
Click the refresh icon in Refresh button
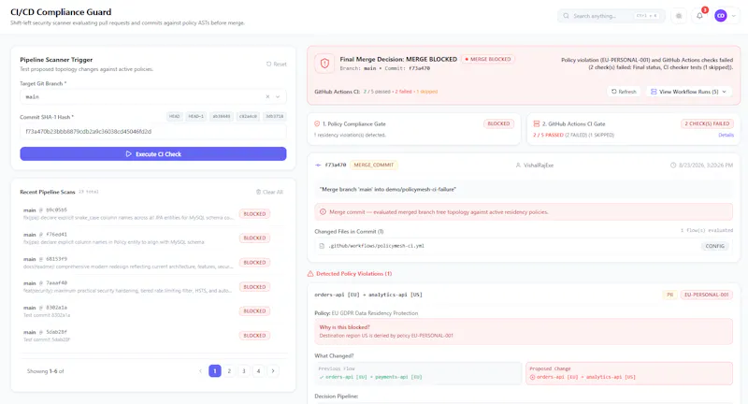pos(614,92)
